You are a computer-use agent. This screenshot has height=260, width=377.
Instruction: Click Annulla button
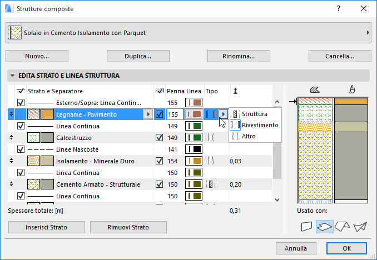(x=296, y=248)
